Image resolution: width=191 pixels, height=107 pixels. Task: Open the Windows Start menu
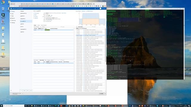pyautogui.click(x=1, y=106)
